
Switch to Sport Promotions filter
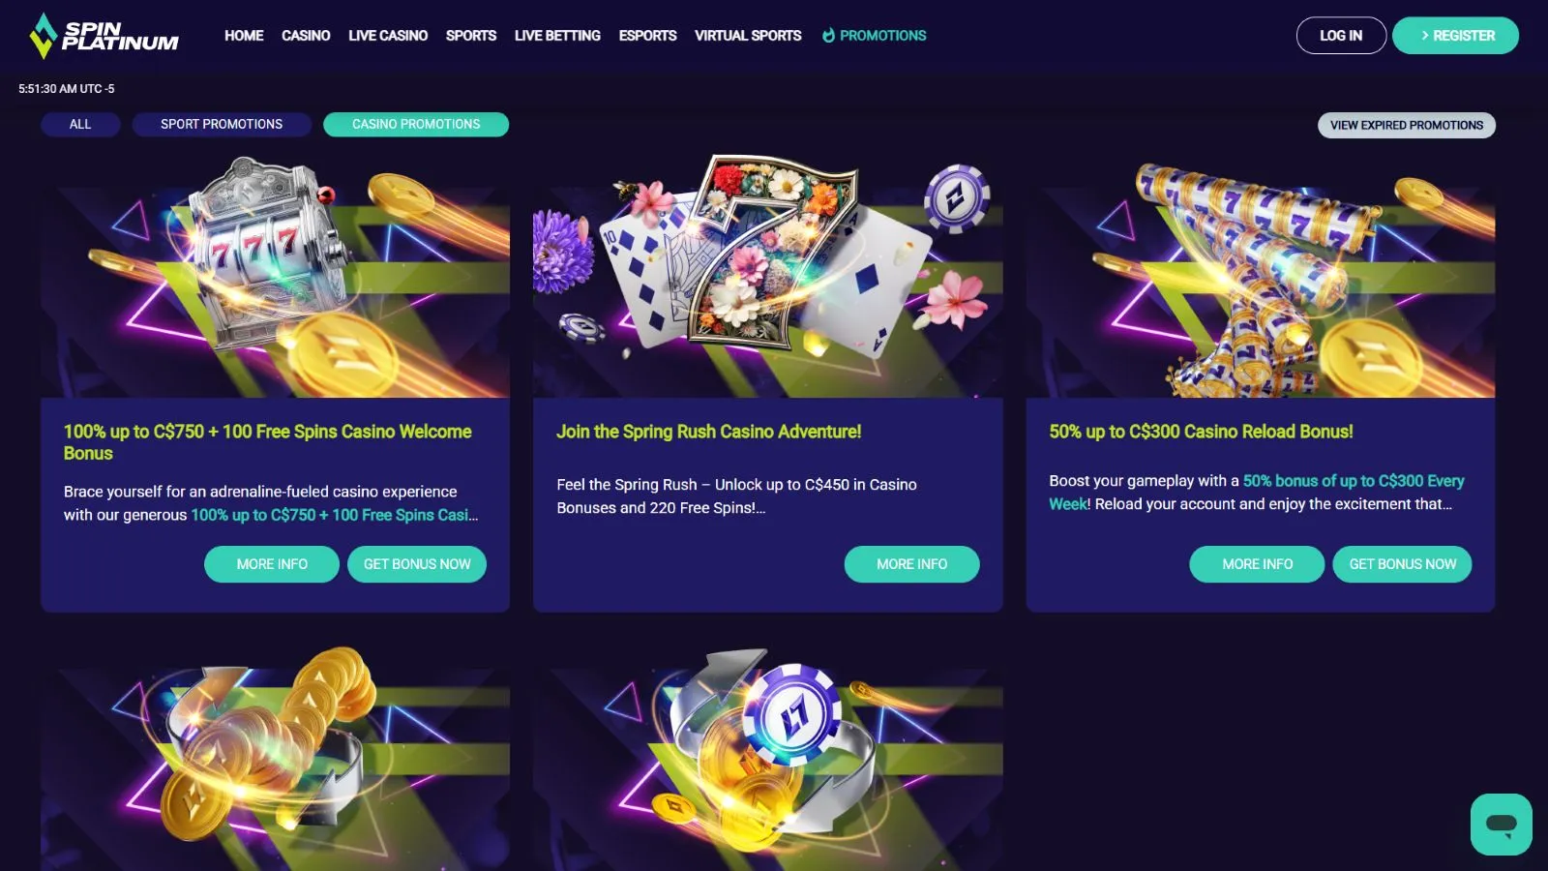pos(222,125)
